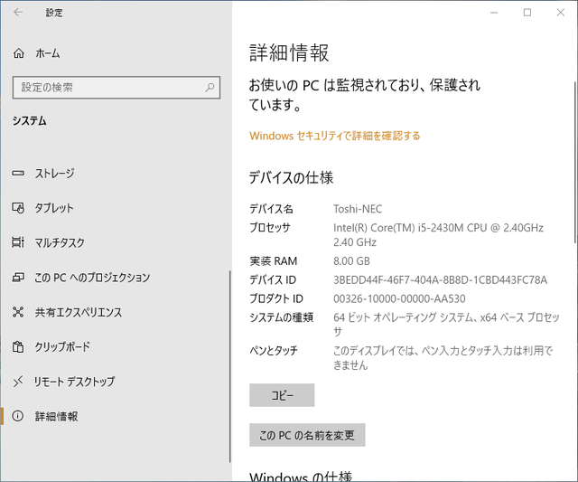
Task: Click the sidebar vertical scrollbar
Action: 230,366
